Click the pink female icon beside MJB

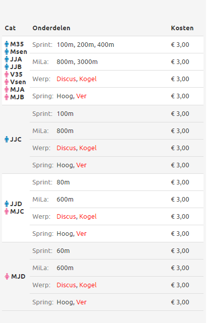(x=7, y=97)
